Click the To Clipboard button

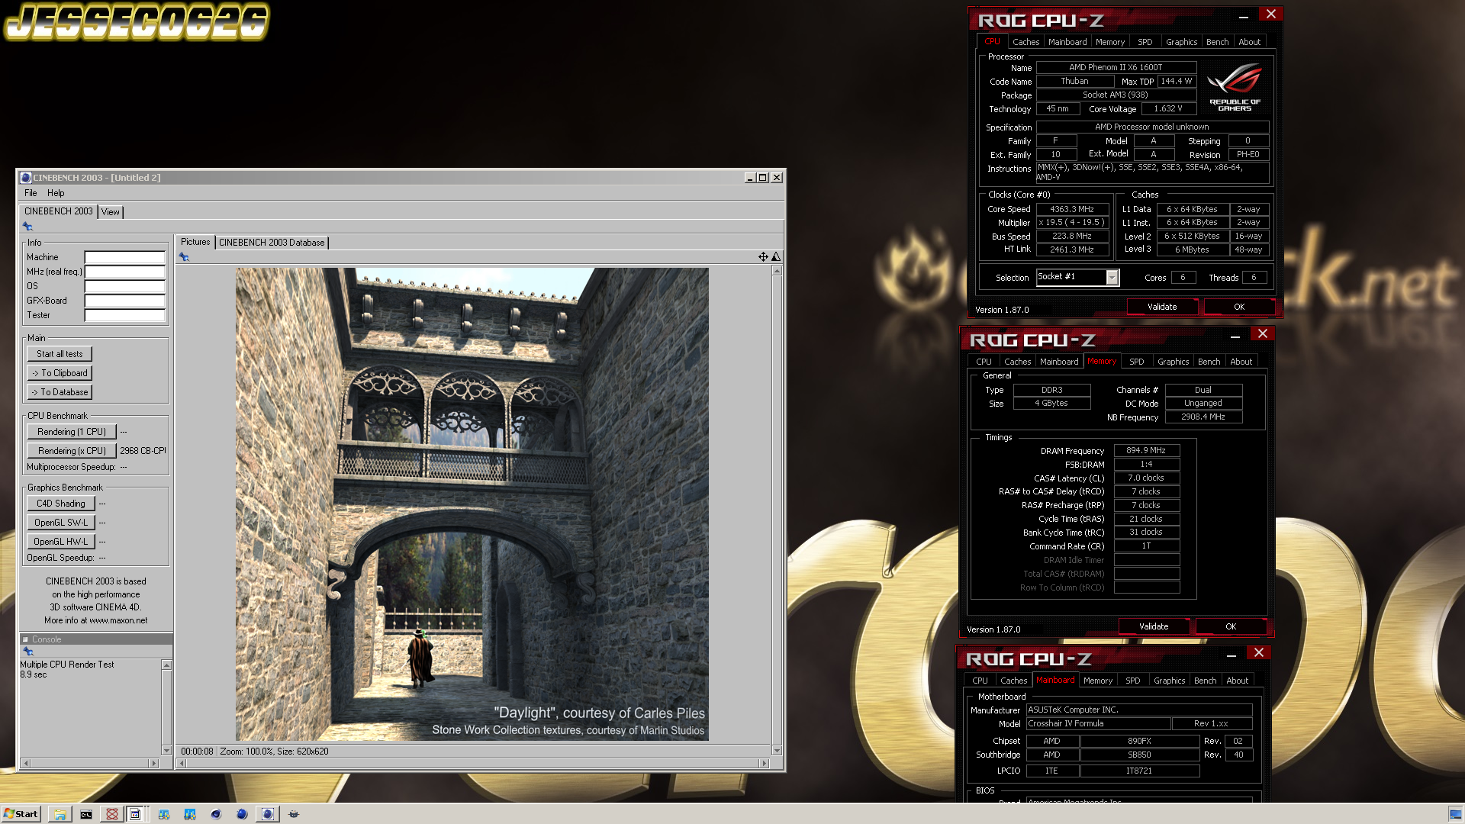tap(60, 373)
